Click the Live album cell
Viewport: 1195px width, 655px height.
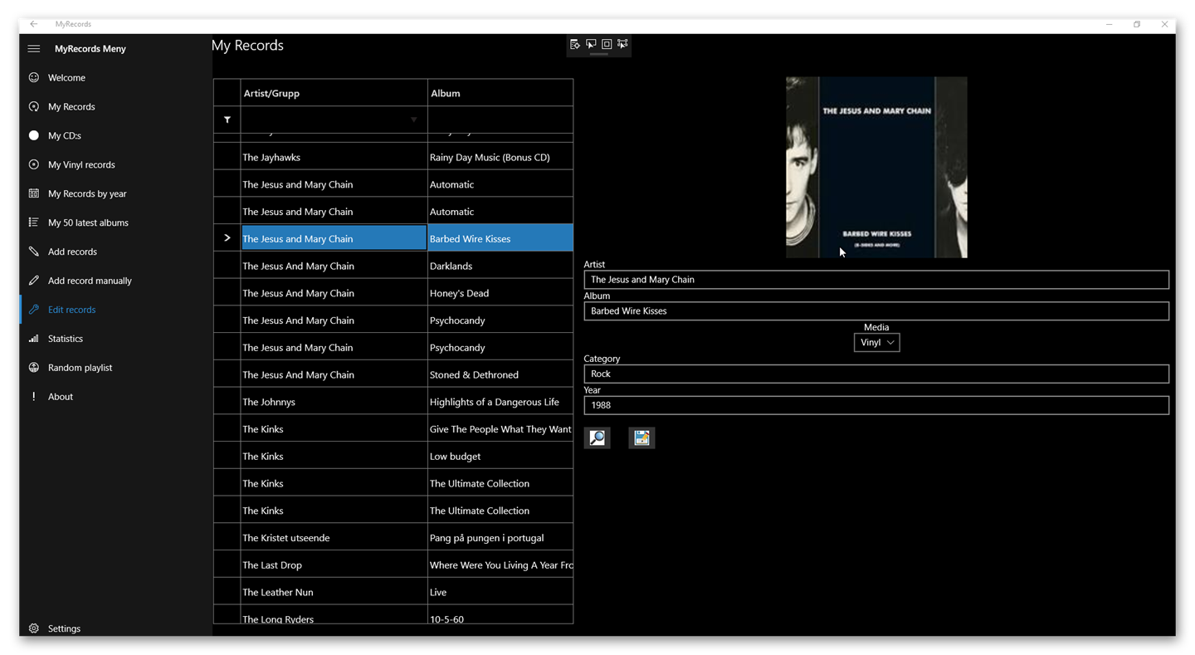500,593
